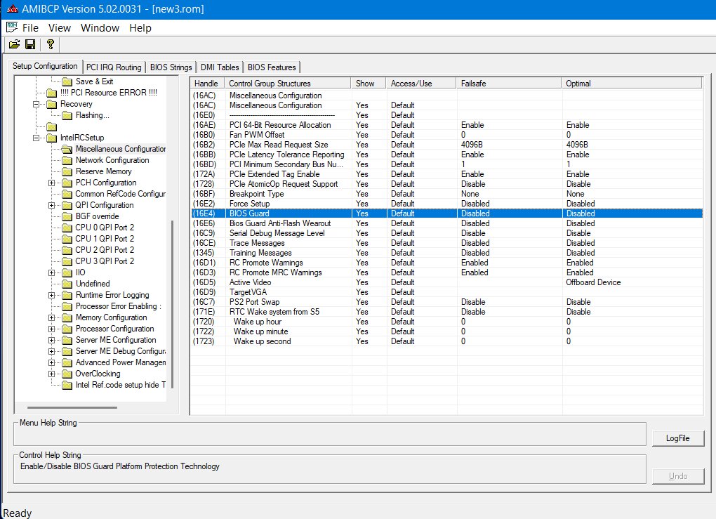Select the PS2 Port Swap row
This screenshot has height=519, width=716.
(446, 302)
